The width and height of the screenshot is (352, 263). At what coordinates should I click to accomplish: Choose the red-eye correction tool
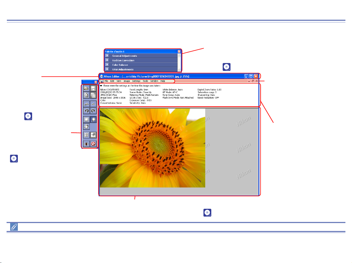point(86,144)
